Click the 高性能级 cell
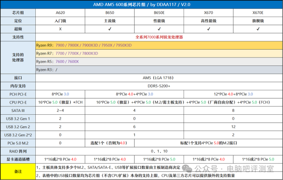This screenshot has height=180, width=283. (208, 21)
